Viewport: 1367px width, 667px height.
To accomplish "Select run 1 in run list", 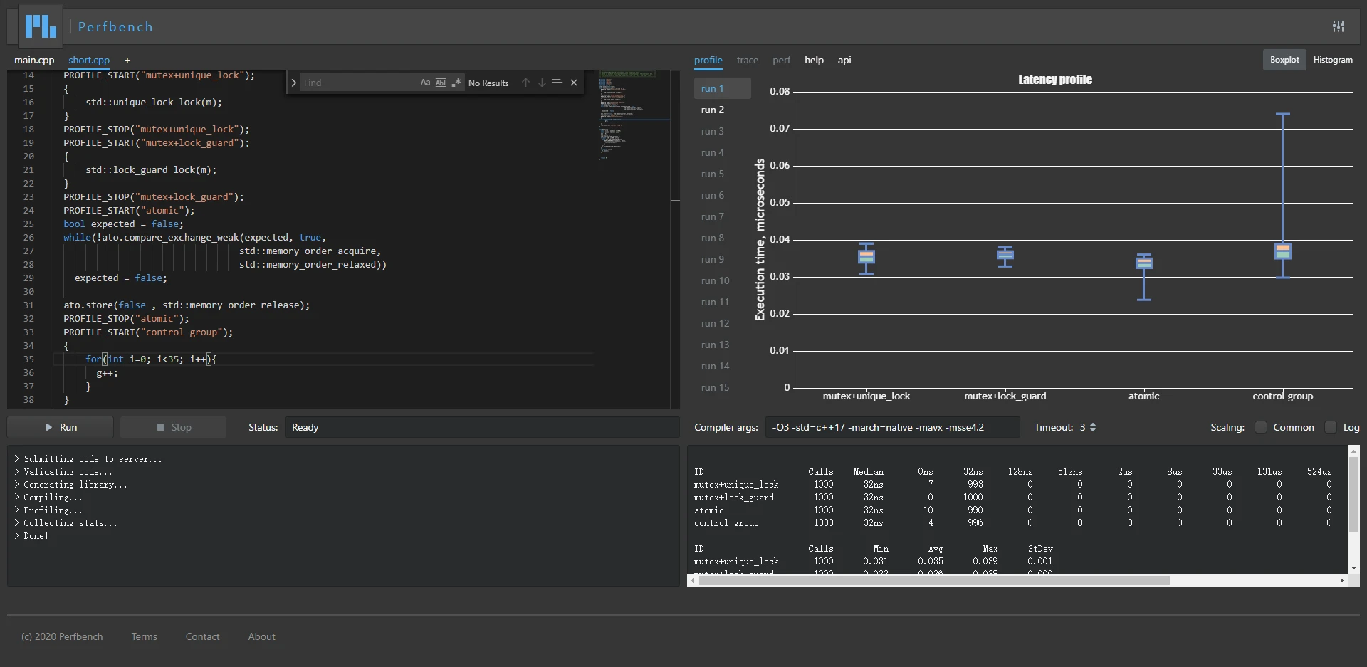I will pyautogui.click(x=722, y=88).
